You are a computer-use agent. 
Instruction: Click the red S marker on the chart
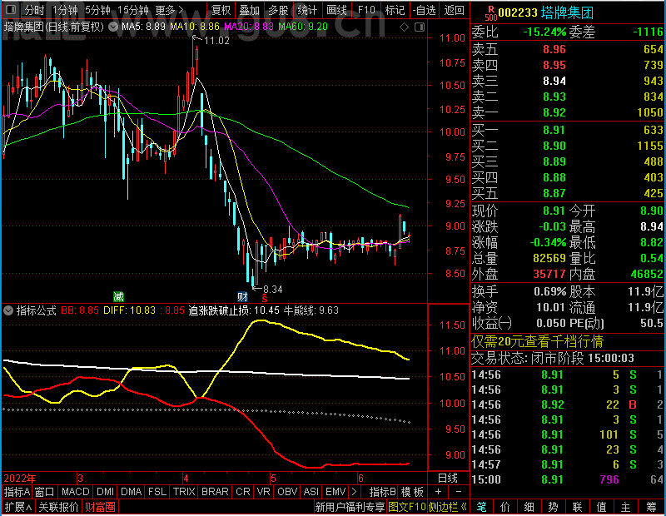click(x=265, y=298)
